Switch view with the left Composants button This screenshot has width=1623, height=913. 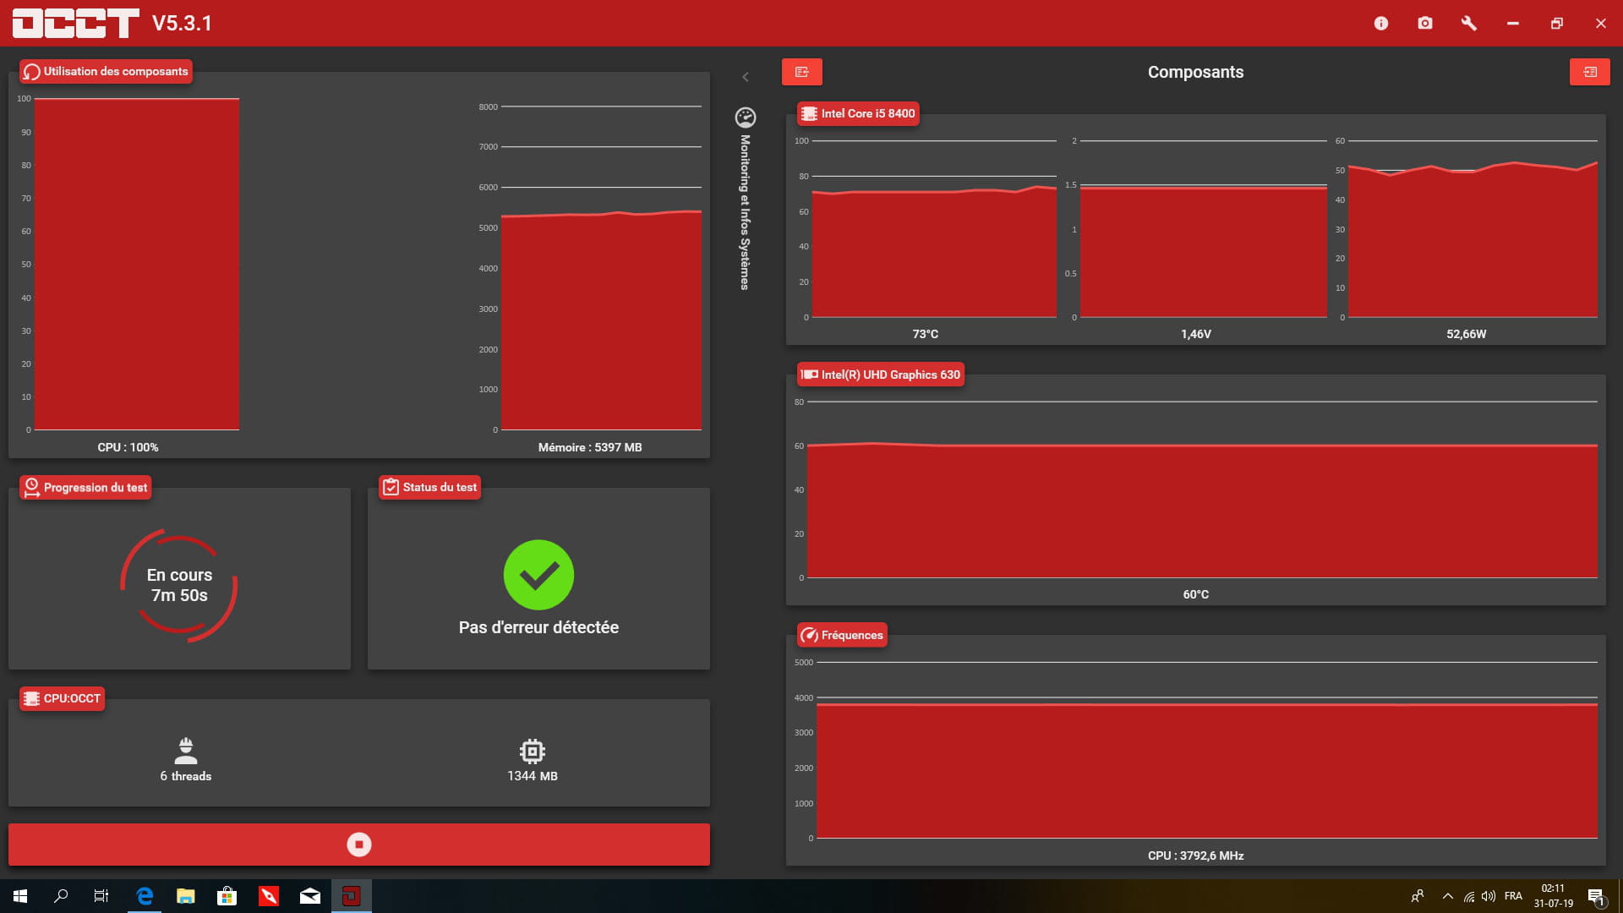[x=802, y=72]
